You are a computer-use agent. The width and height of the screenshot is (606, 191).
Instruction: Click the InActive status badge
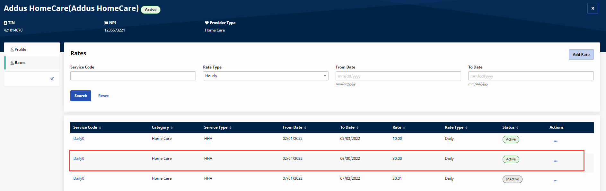coord(512,179)
